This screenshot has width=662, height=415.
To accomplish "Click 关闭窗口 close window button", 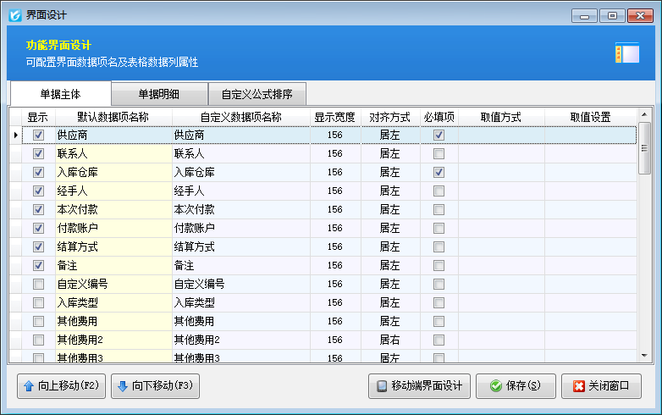I will click(601, 386).
